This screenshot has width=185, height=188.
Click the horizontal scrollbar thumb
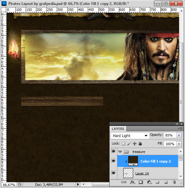click(101, 184)
